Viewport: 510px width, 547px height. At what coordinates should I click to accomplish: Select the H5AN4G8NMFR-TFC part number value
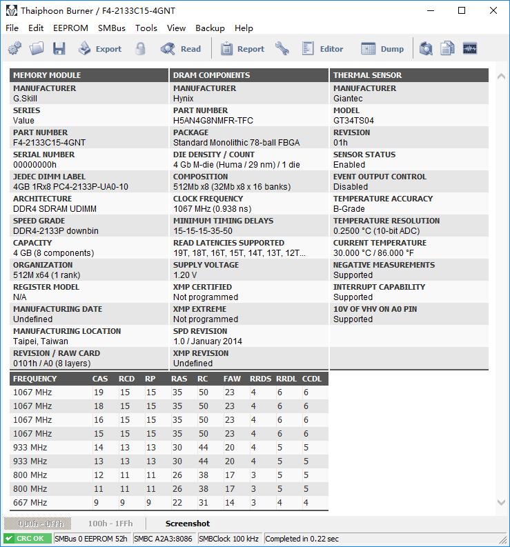213,120
